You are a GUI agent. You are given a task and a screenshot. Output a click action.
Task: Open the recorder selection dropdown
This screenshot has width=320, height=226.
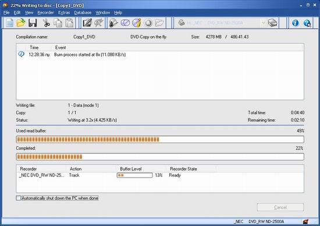click(x=263, y=23)
